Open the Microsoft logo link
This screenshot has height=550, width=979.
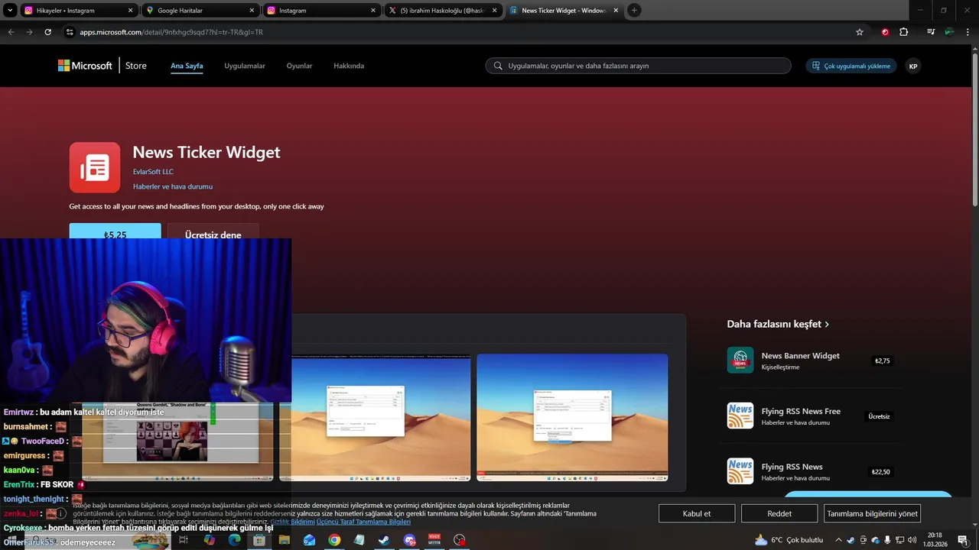[85, 66]
